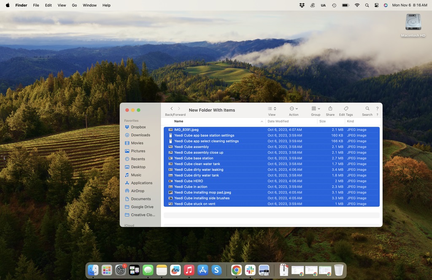
Task: Launch Skype from the Dock
Action: (216, 270)
